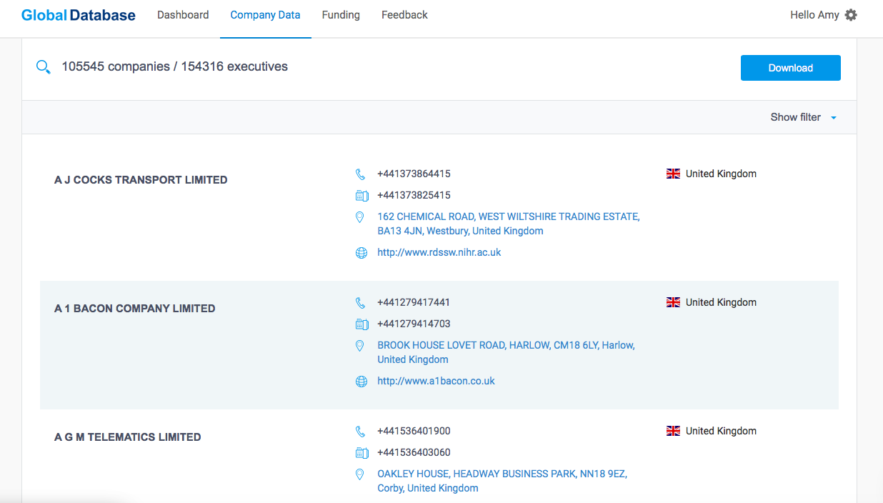
Task: Open the Funding tab
Action: 341,15
